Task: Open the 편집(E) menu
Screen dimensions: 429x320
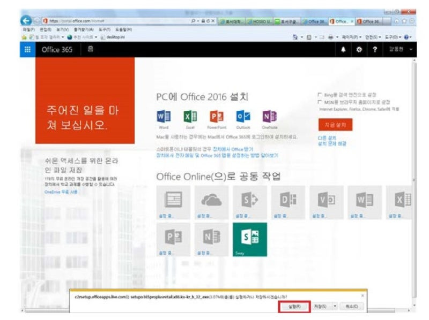Action: (46, 29)
